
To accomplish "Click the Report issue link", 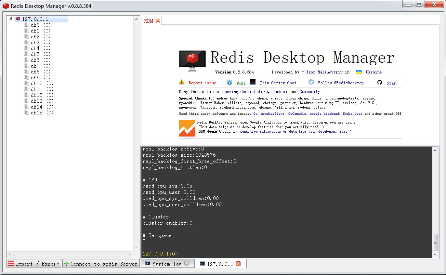I will tap(202, 83).
